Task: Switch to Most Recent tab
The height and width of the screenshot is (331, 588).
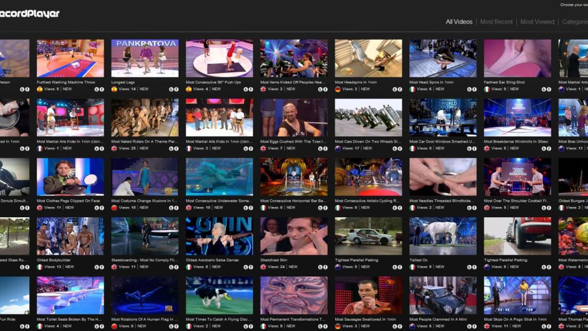Action: 496,22
